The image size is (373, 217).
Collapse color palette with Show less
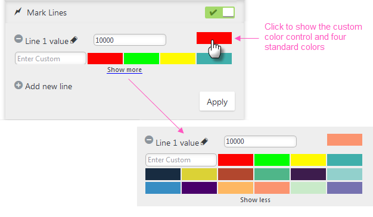click(255, 200)
